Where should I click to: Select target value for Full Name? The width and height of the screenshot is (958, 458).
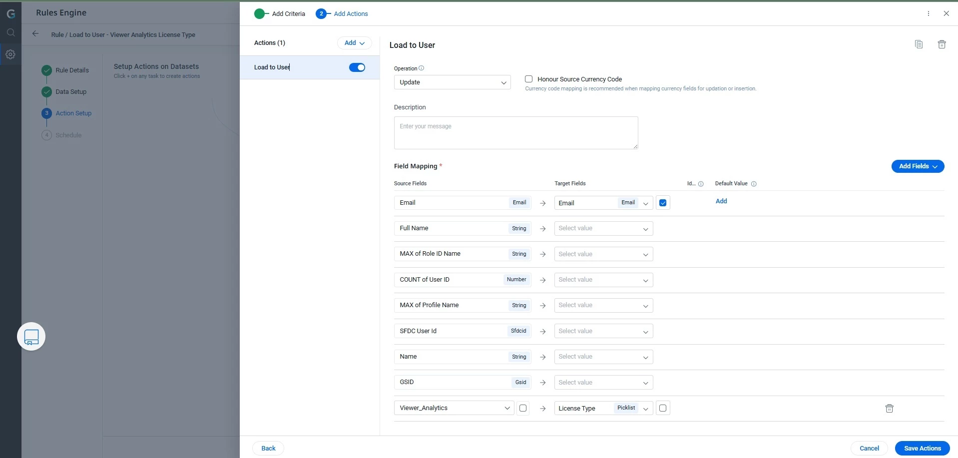tap(603, 229)
